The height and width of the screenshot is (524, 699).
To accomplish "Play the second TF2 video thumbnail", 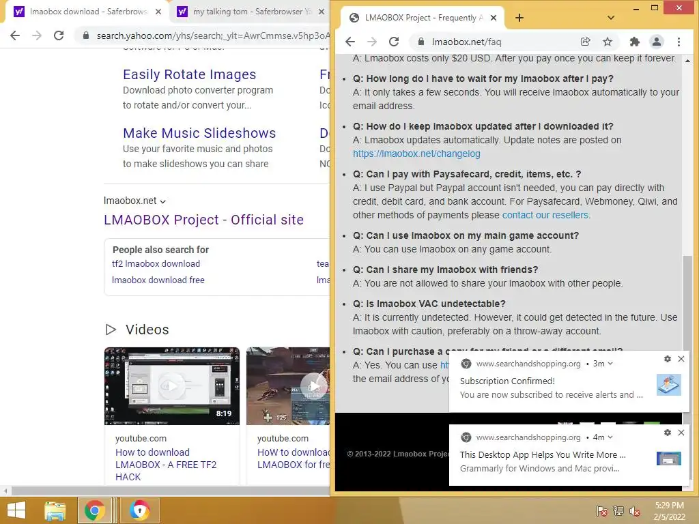I will (x=289, y=386).
